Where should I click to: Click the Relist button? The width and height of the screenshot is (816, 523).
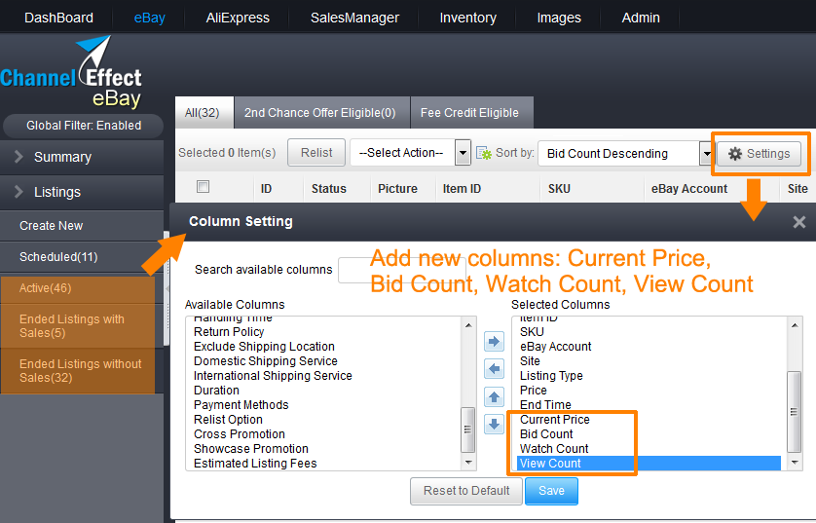[316, 153]
